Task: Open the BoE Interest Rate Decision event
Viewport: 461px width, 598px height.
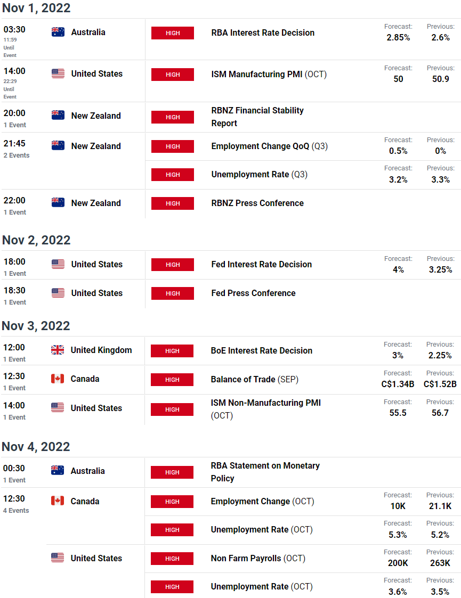Action: 262,350
